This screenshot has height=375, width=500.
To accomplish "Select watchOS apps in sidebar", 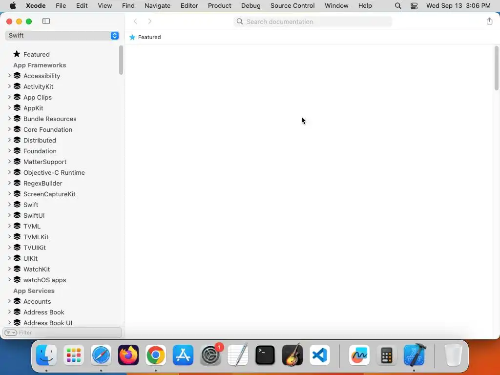I will 44,280.
